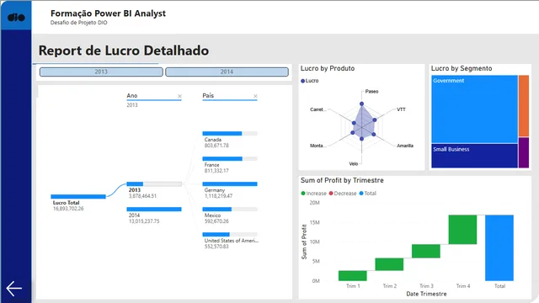Viewport: 539px width, 303px height.
Task: Click the Mexico country bar
Action: pyautogui.click(x=230, y=210)
